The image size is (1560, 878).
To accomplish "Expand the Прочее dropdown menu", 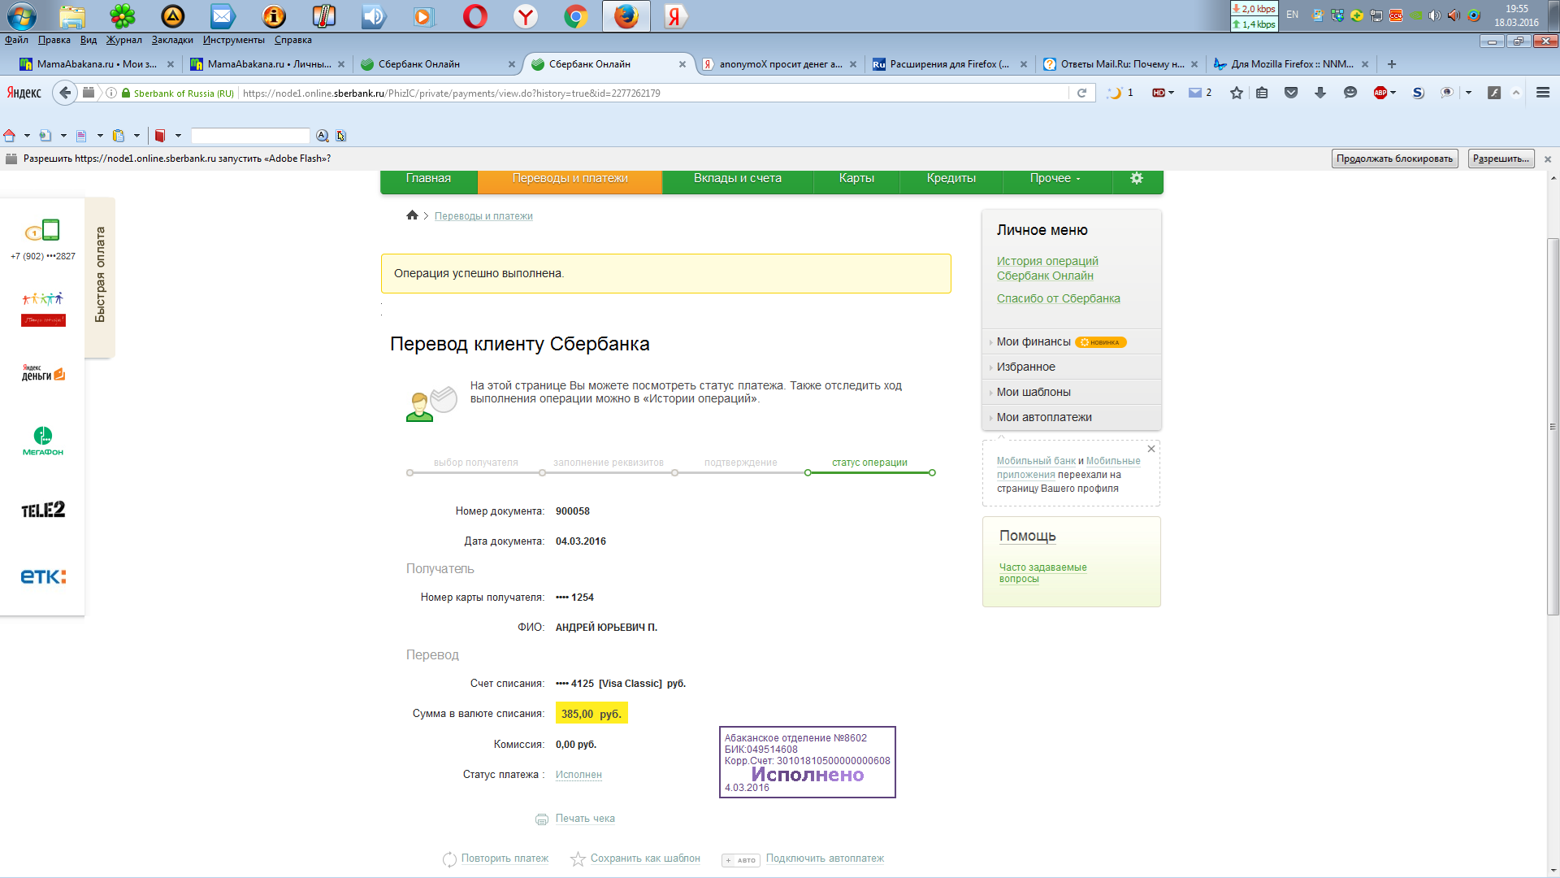I will coord(1055,178).
